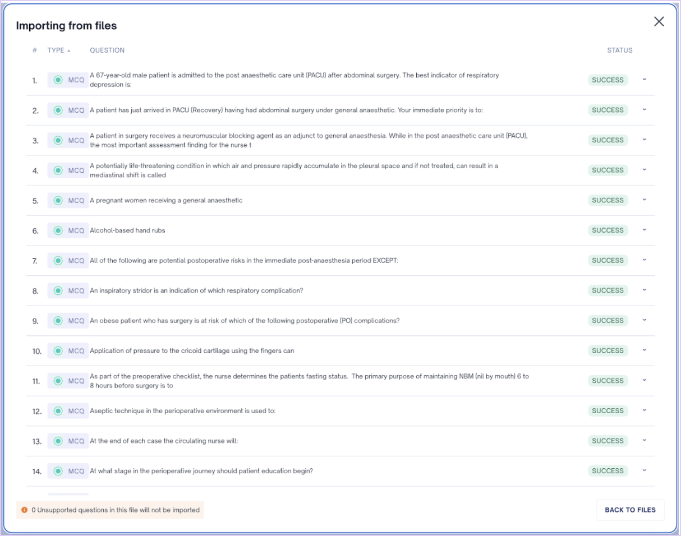Select question 'A patient has just arrived in PACU'
Image resolution: width=681 pixels, height=536 pixels.
286,110
